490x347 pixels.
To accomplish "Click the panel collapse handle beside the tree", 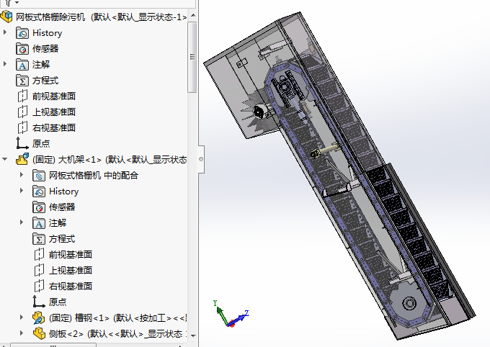I will click(x=201, y=159).
